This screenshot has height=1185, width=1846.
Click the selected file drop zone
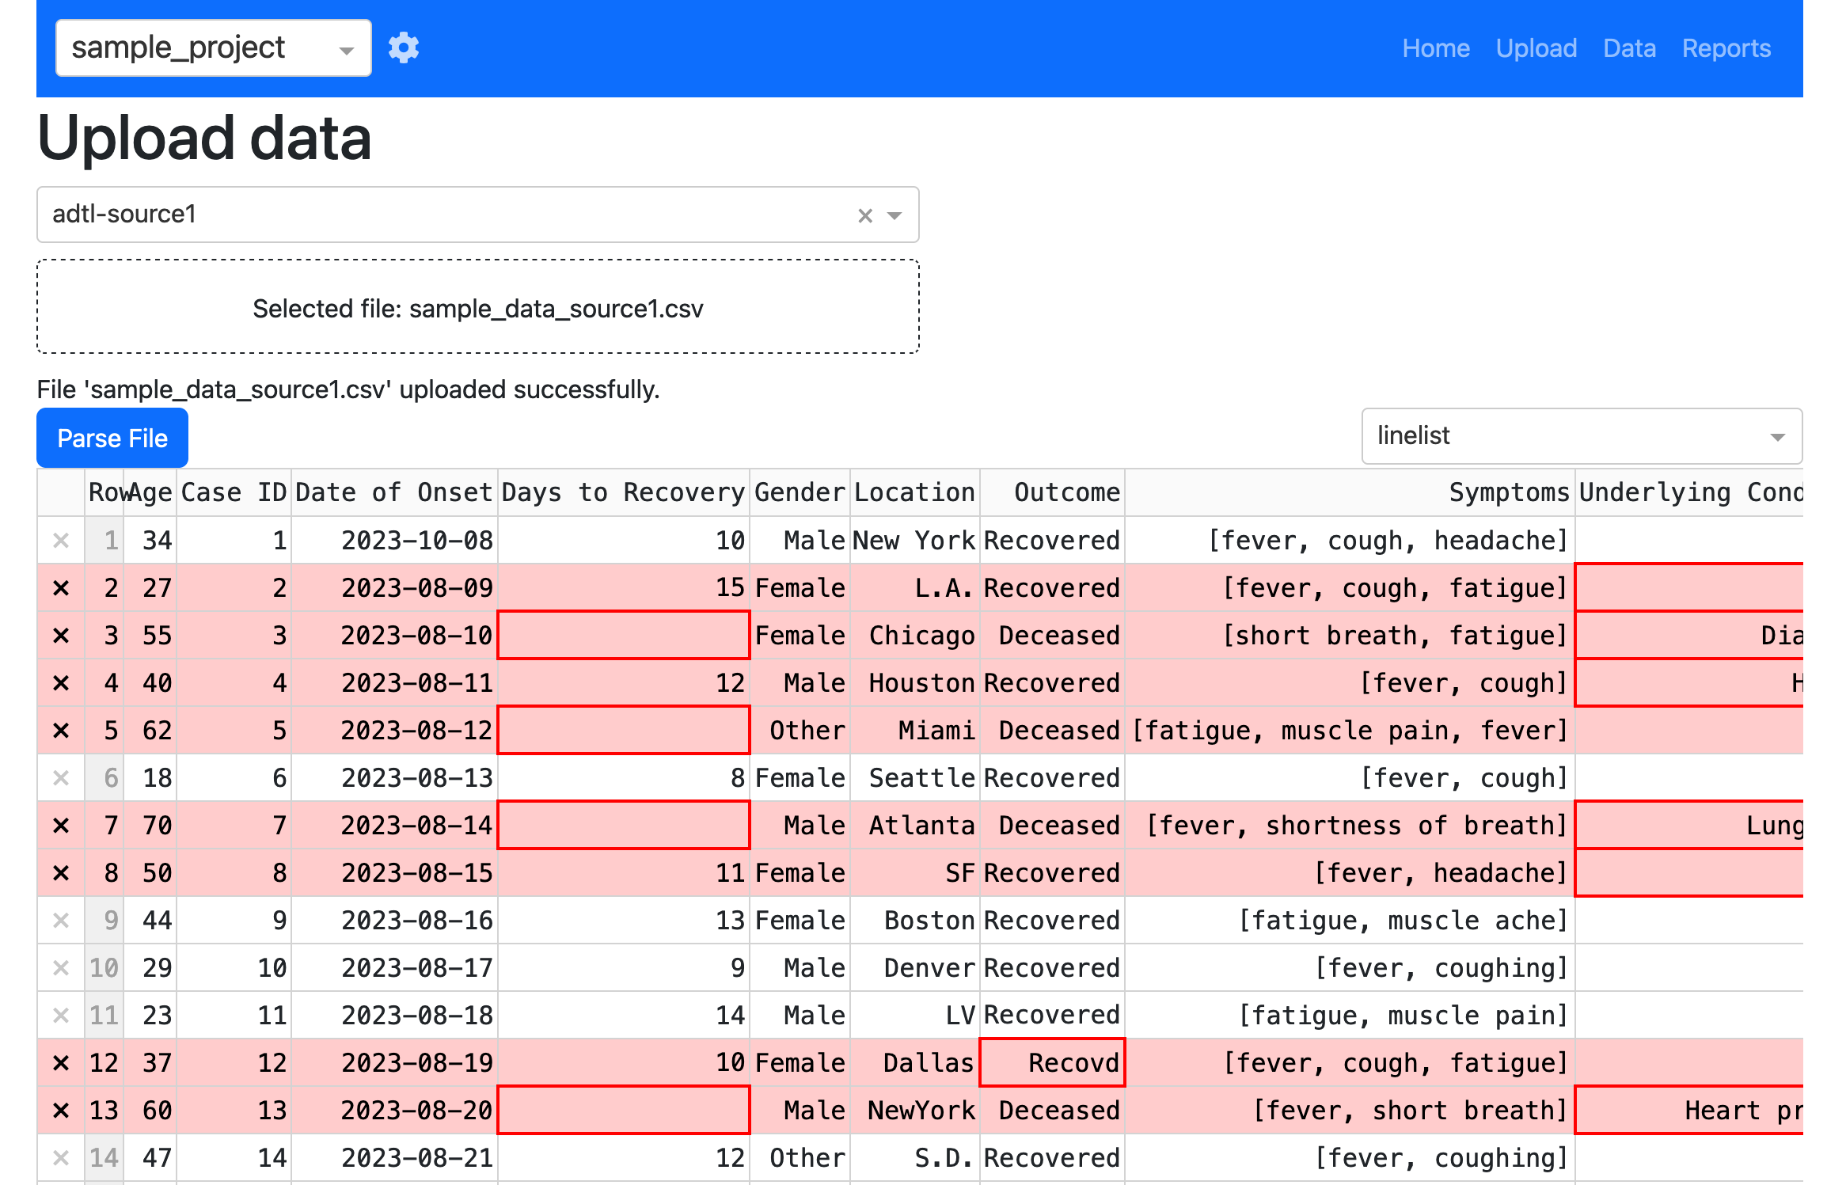click(478, 307)
